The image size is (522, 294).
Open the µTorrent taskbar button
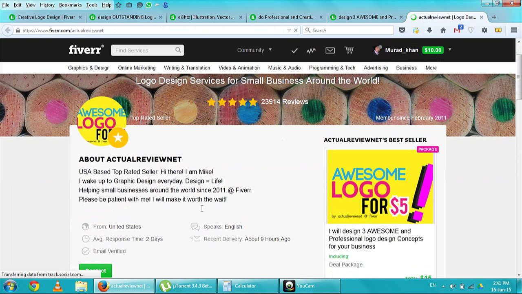click(186, 286)
